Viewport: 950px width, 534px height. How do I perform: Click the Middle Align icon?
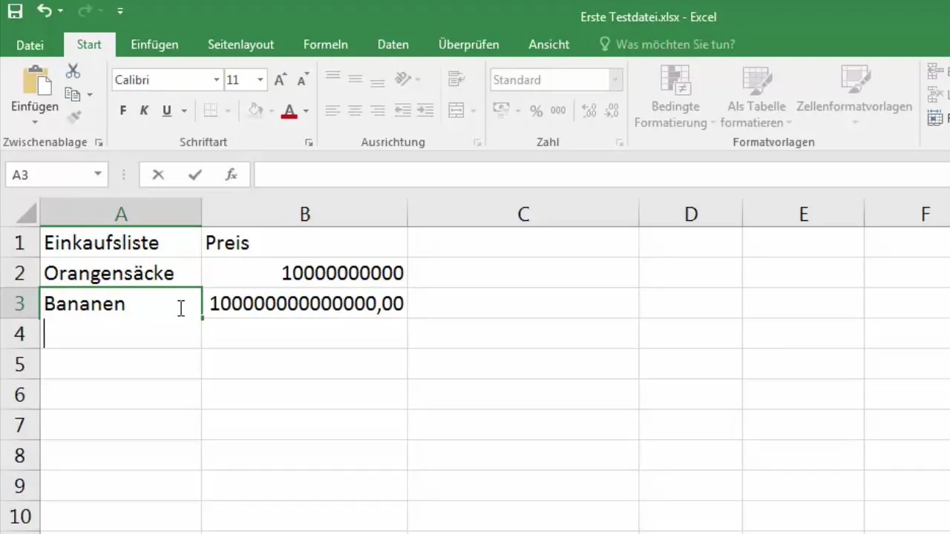(356, 78)
